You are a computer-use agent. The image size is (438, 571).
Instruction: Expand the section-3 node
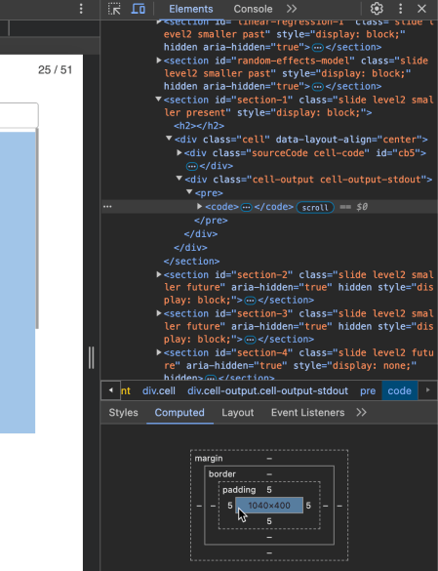click(159, 313)
